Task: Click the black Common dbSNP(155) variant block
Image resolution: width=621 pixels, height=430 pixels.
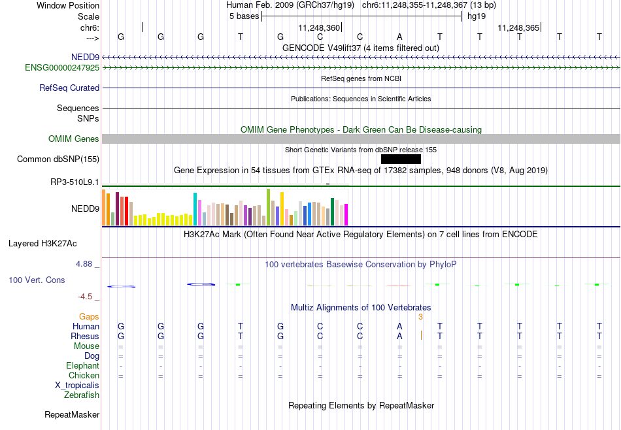Action: pos(401,159)
